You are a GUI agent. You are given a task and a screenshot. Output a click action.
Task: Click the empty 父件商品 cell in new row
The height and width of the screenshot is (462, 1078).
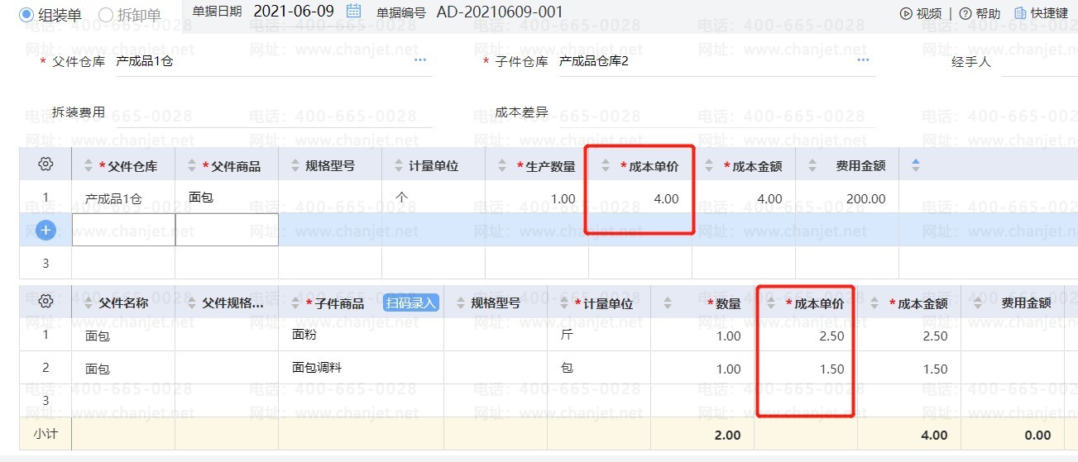[227, 230]
